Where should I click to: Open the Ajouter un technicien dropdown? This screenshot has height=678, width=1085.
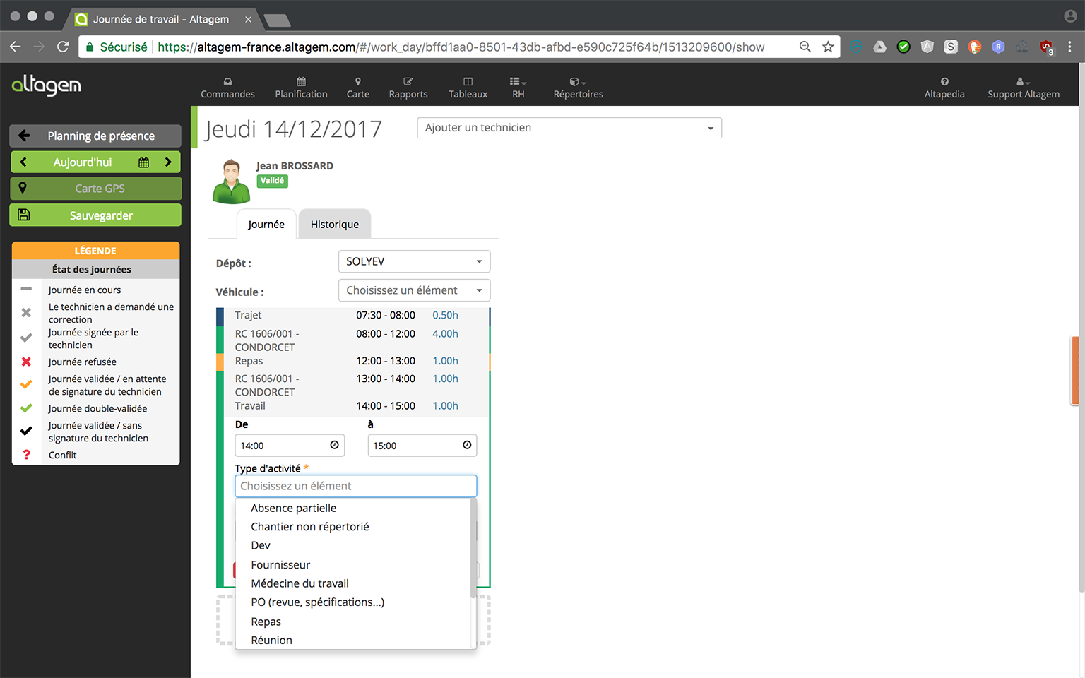569,128
